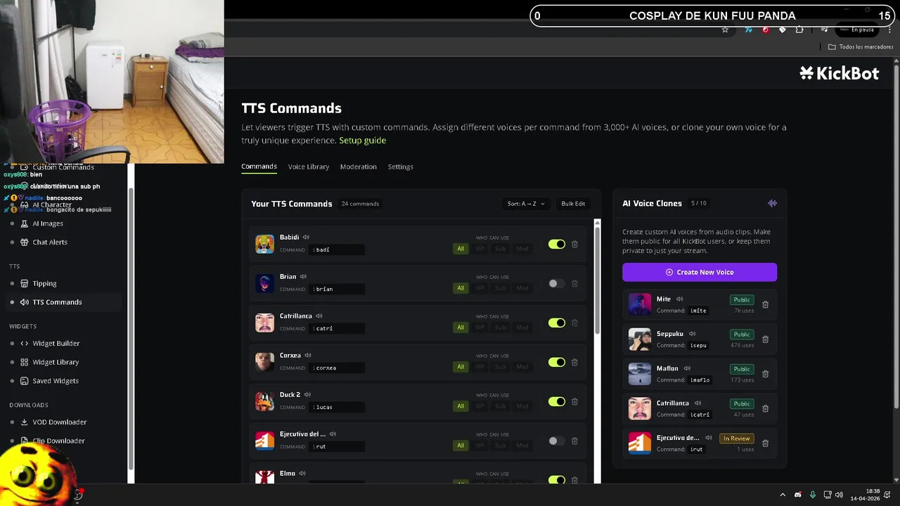Click the In Review badge for Ejecutivo de...

coord(736,439)
